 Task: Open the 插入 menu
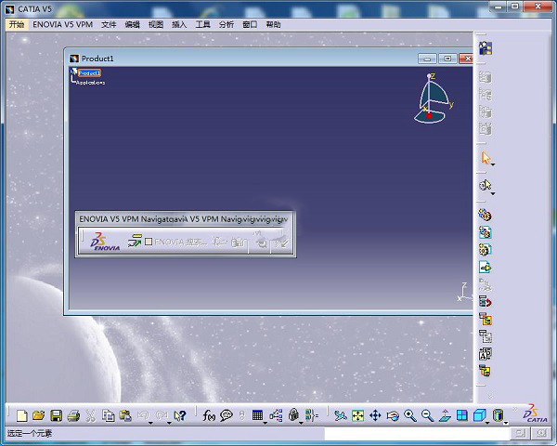point(179,24)
